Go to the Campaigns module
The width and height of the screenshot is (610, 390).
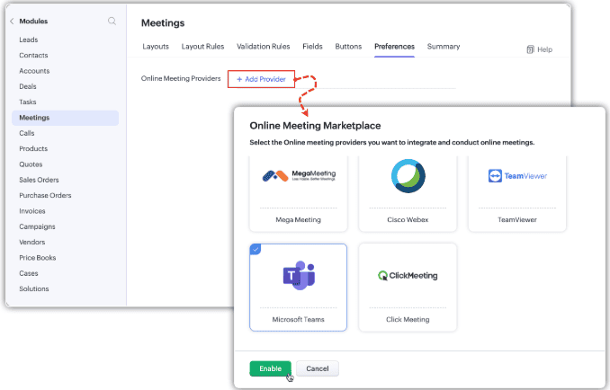pyautogui.click(x=37, y=226)
